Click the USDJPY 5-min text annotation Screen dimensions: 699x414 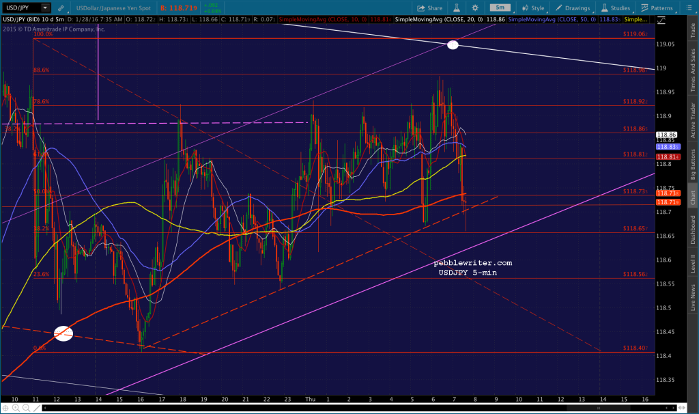click(x=468, y=273)
